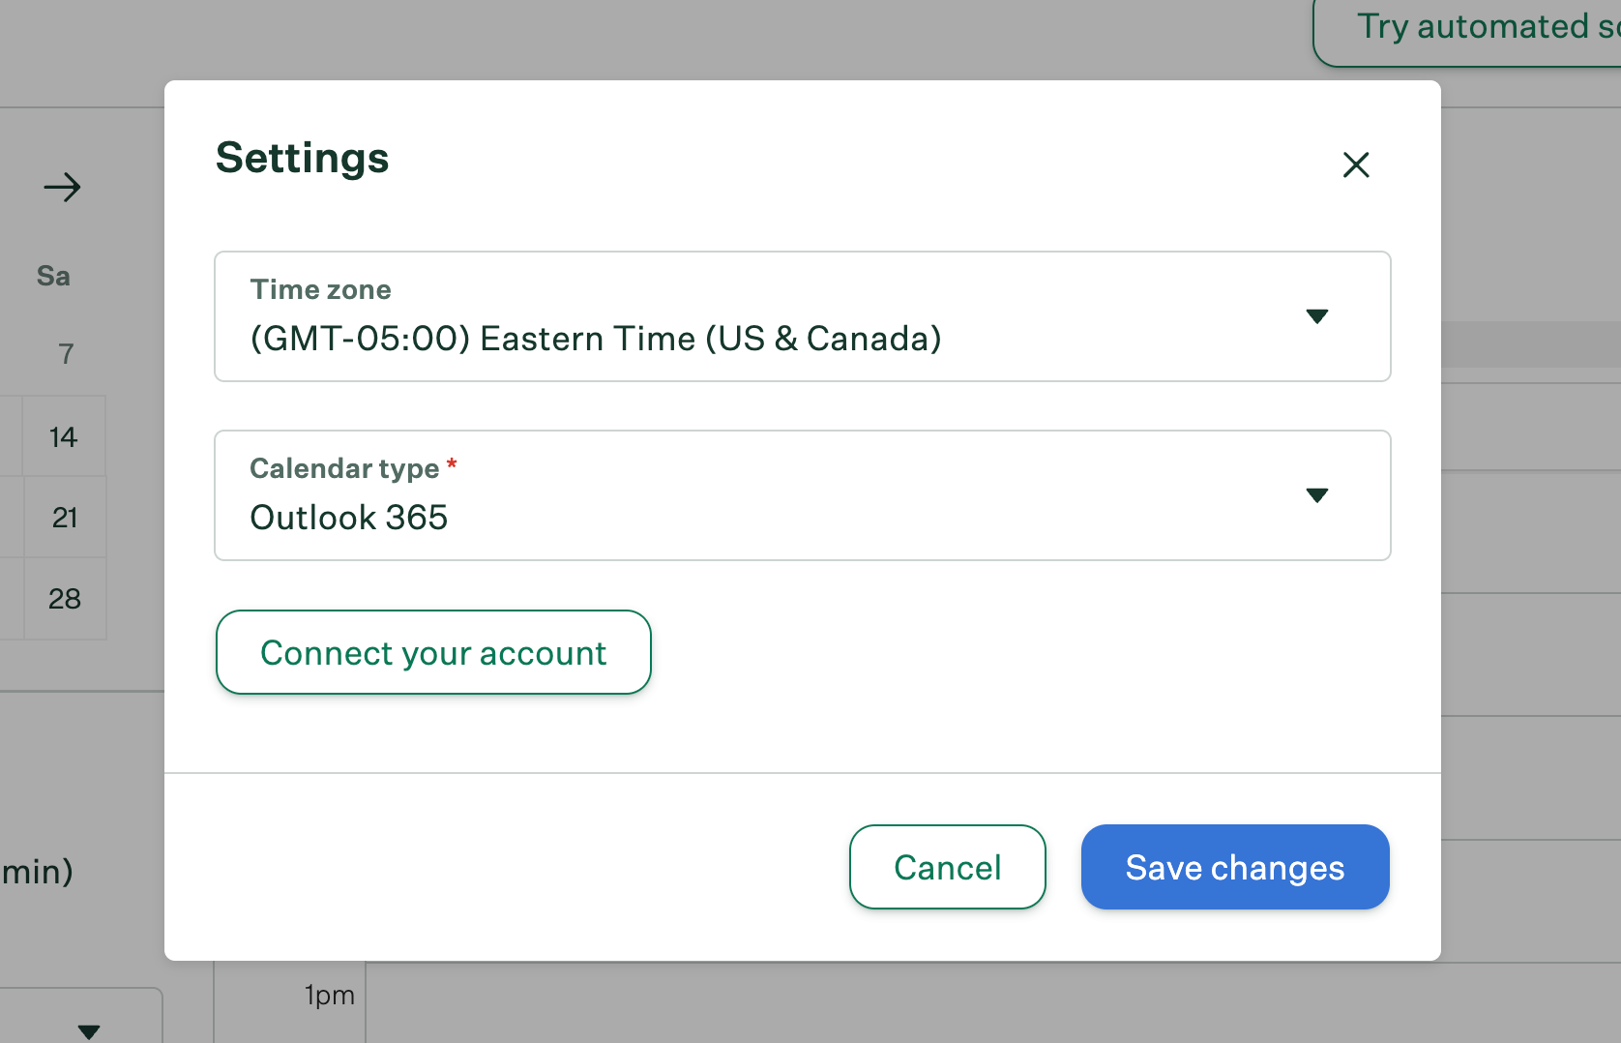Select date 28 in the mini calendar
The width and height of the screenshot is (1621, 1043).
tap(65, 599)
